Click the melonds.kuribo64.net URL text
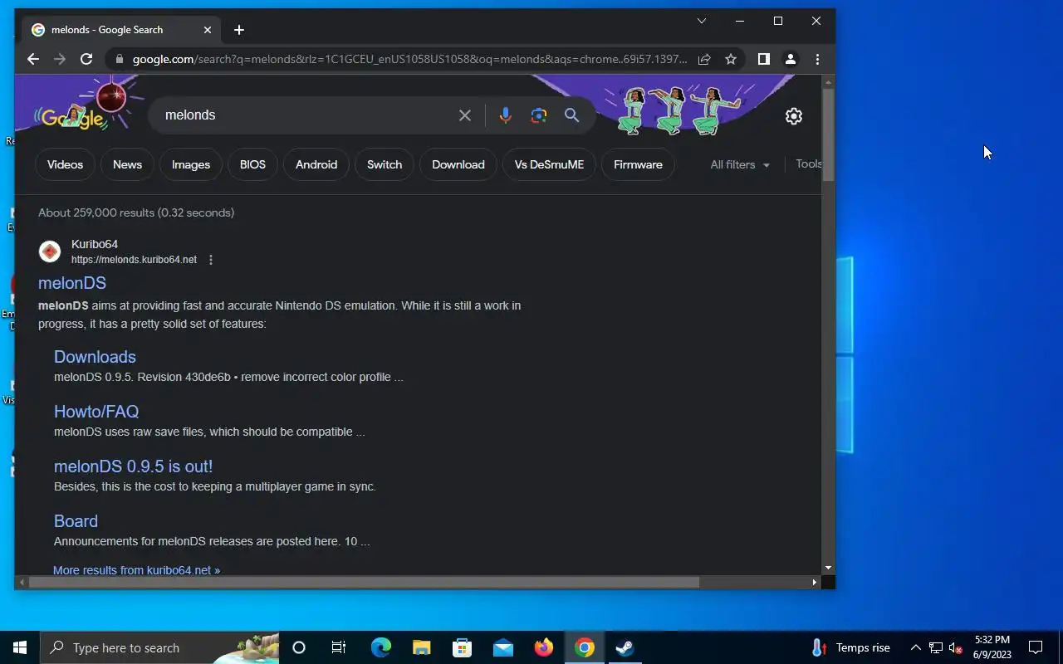1063x664 pixels. [134, 260]
